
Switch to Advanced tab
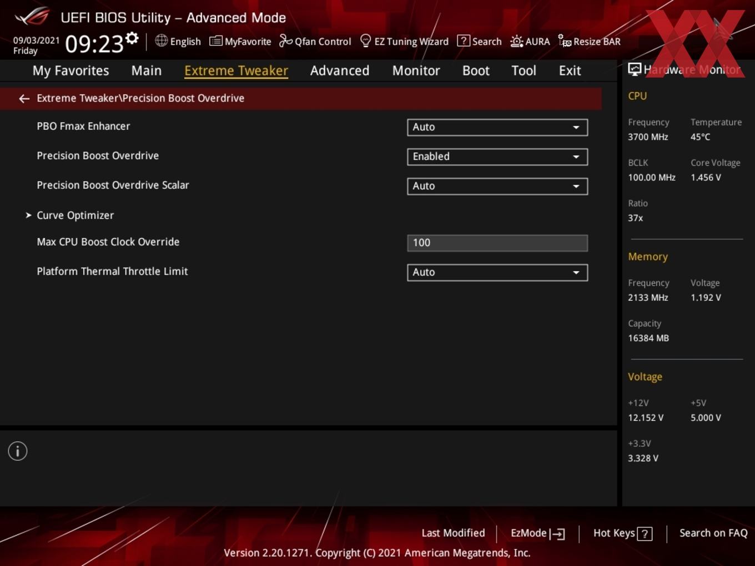[x=340, y=70]
